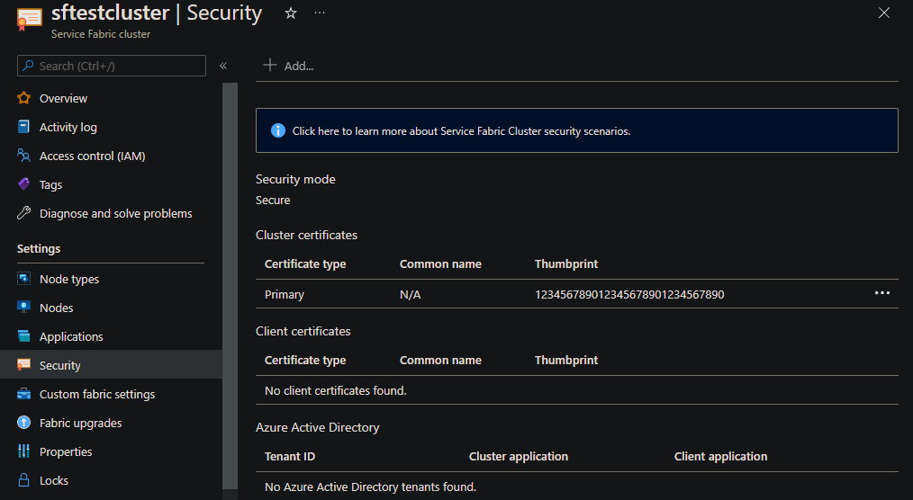The width and height of the screenshot is (913, 500).
Task: Open the Nodes menu item
Action: coord(56,308)
